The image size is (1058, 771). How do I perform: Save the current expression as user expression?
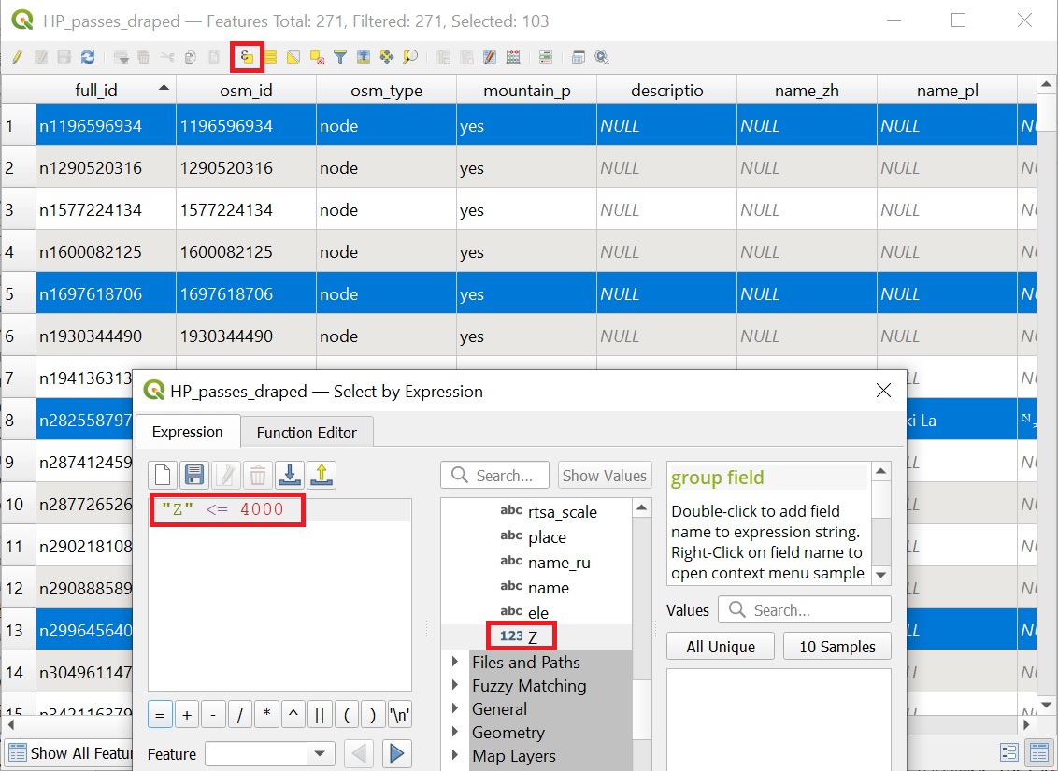pyautogui.click(x=194, y=475)
